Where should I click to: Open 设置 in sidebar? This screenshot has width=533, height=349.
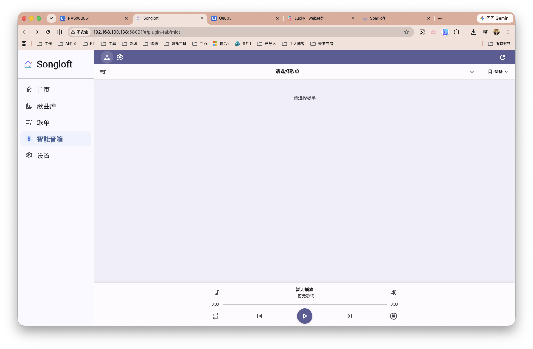coord(56,156)
